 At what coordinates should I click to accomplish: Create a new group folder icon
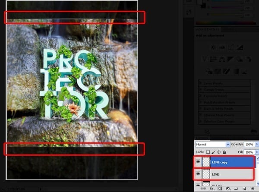click(x=236, y=189)
